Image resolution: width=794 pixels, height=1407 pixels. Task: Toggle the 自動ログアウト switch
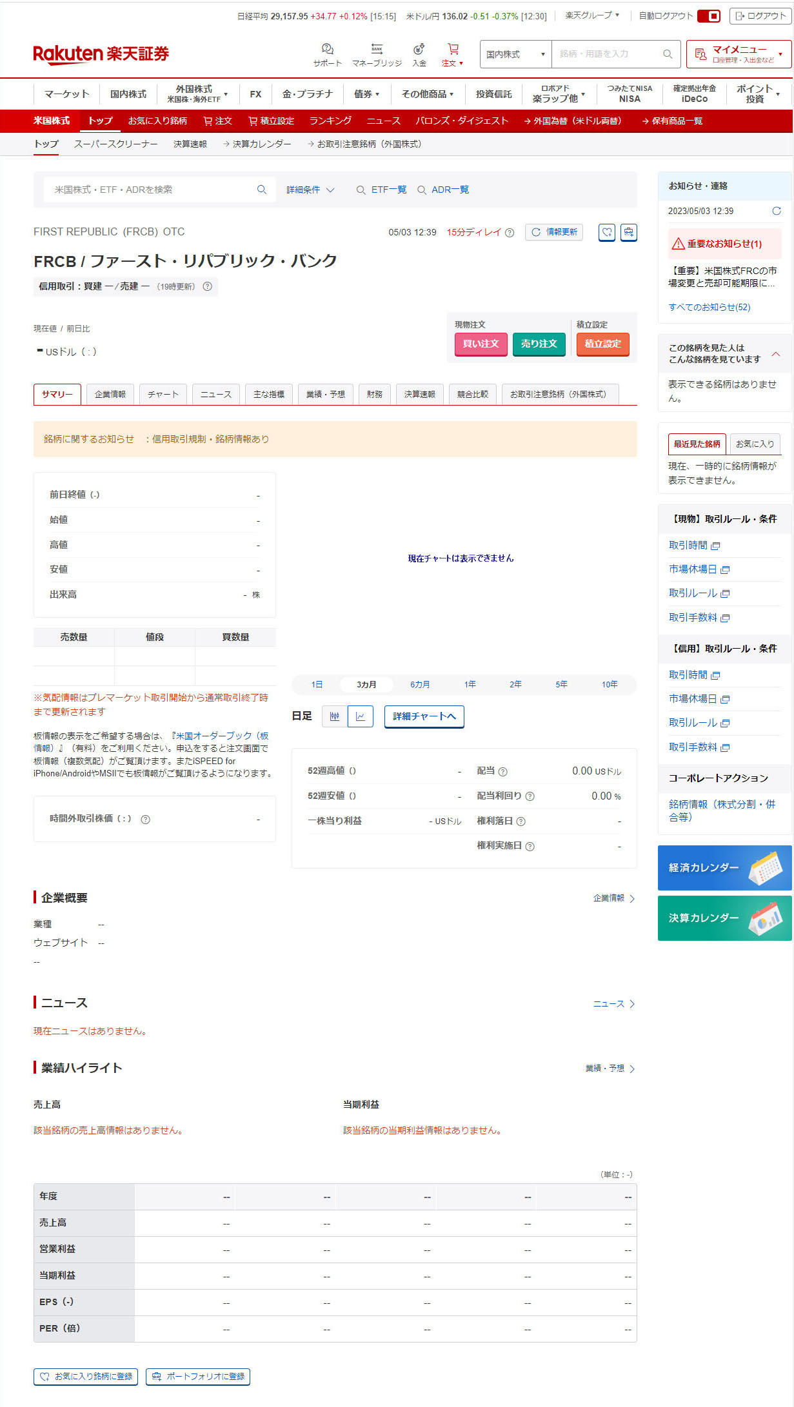(x=708, y=16)
